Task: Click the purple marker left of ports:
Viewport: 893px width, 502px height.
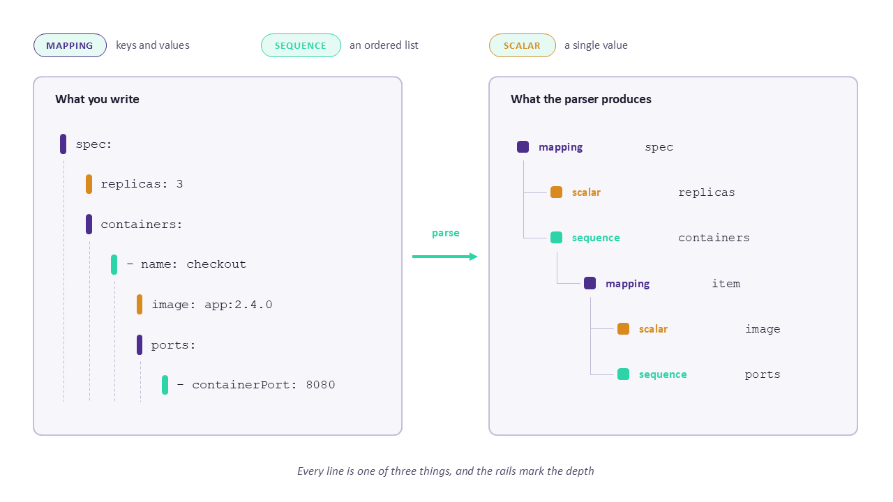Action: click(140, 344)
